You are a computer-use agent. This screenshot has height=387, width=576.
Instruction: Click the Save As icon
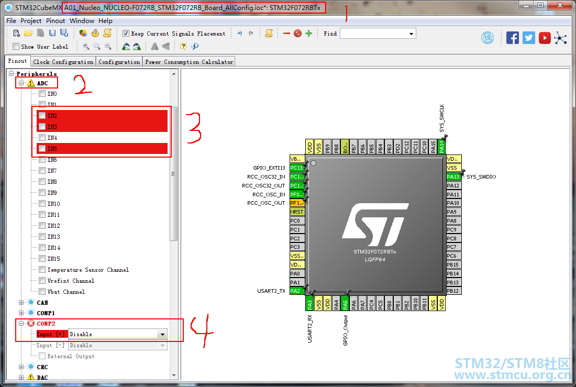click(x=64, y=33)
